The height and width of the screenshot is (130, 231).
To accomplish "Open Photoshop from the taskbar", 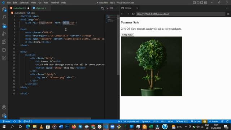I will 67,127.
